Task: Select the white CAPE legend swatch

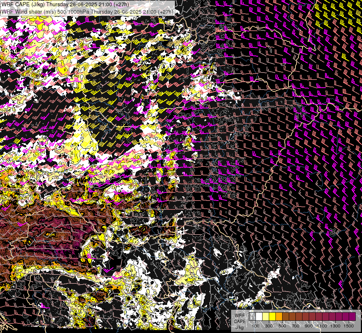Action: [259, 317]
